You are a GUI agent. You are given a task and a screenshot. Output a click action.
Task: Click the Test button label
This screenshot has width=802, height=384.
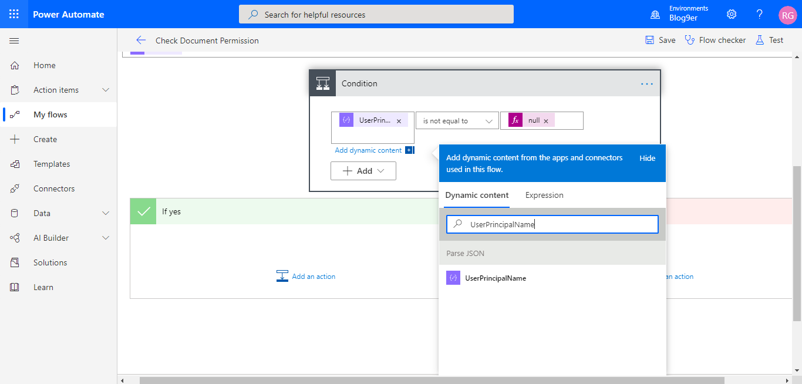pos(776,40)
